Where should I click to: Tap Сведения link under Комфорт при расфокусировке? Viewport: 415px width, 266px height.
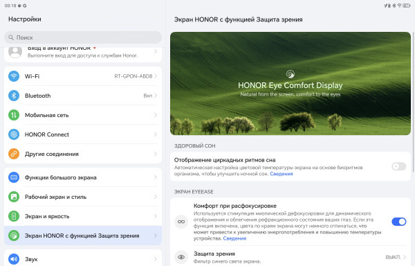tap(234, 238)
